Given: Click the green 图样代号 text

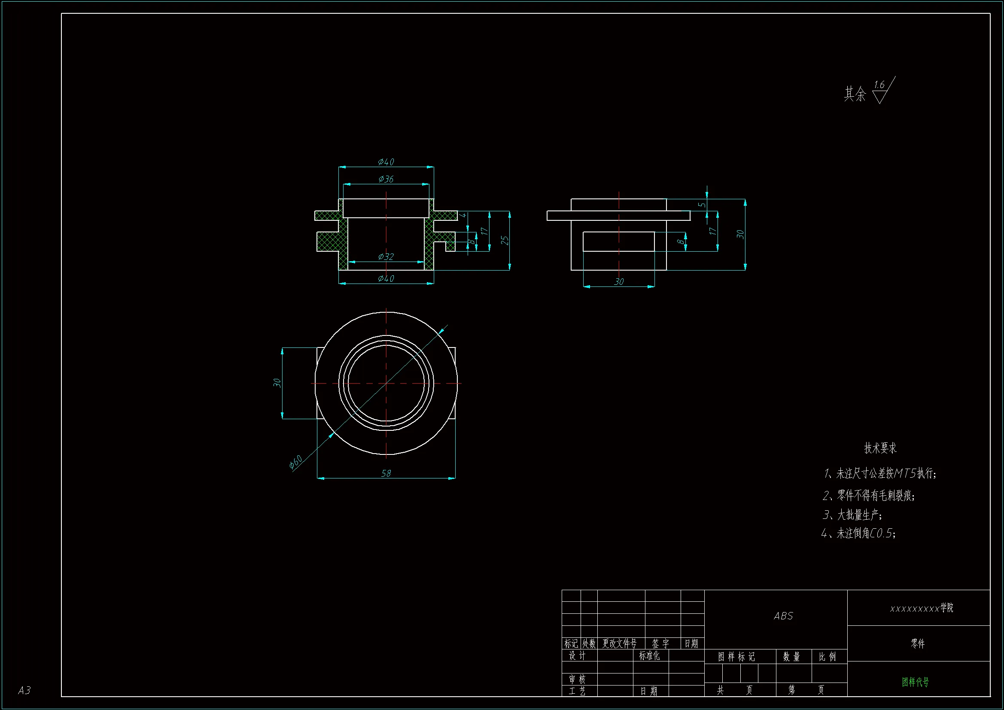Looking at the screenshot, I should point(915,682).
